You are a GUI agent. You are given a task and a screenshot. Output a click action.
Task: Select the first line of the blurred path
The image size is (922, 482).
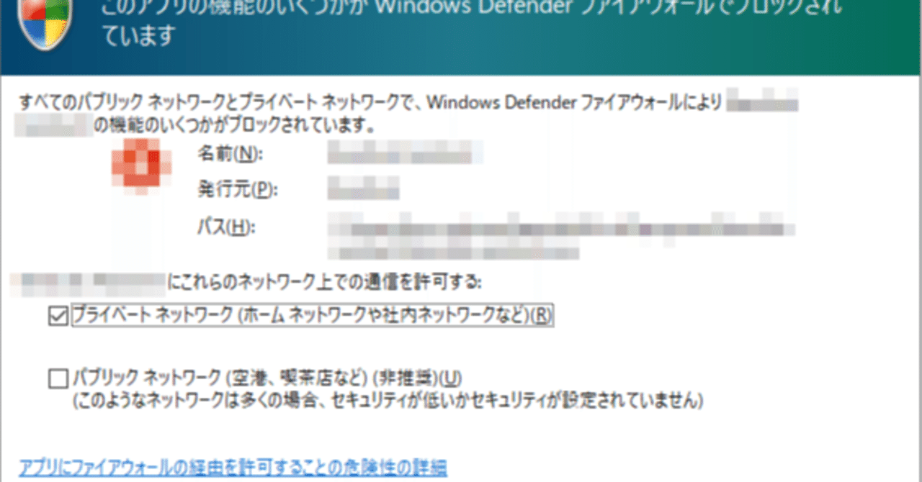562,229
